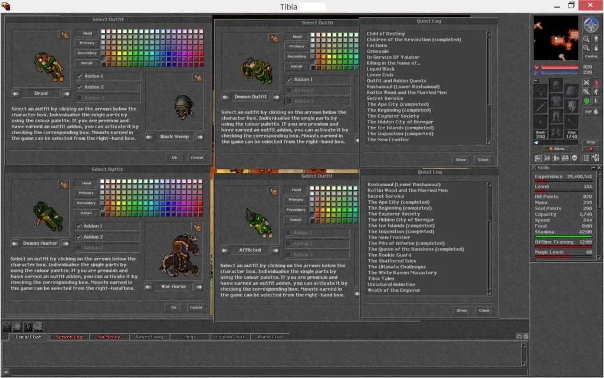This screenshot has height=378, width=604.
Task: Click Ok in the Druid outfit dialog
Action: pyautogui.click(x=175, y=157)
